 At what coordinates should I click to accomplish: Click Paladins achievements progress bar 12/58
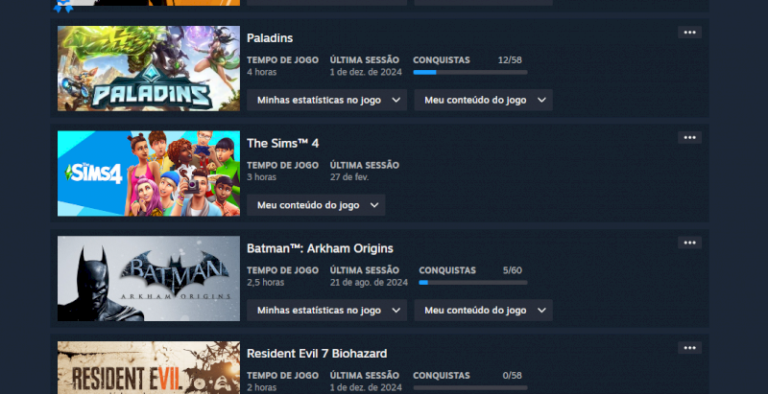click(x=470, y=72)
